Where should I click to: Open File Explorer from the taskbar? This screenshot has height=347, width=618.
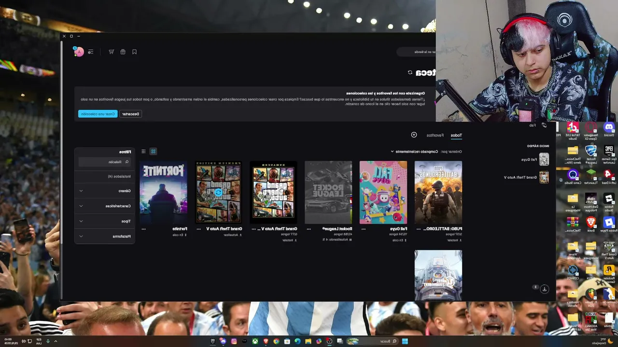308,341
